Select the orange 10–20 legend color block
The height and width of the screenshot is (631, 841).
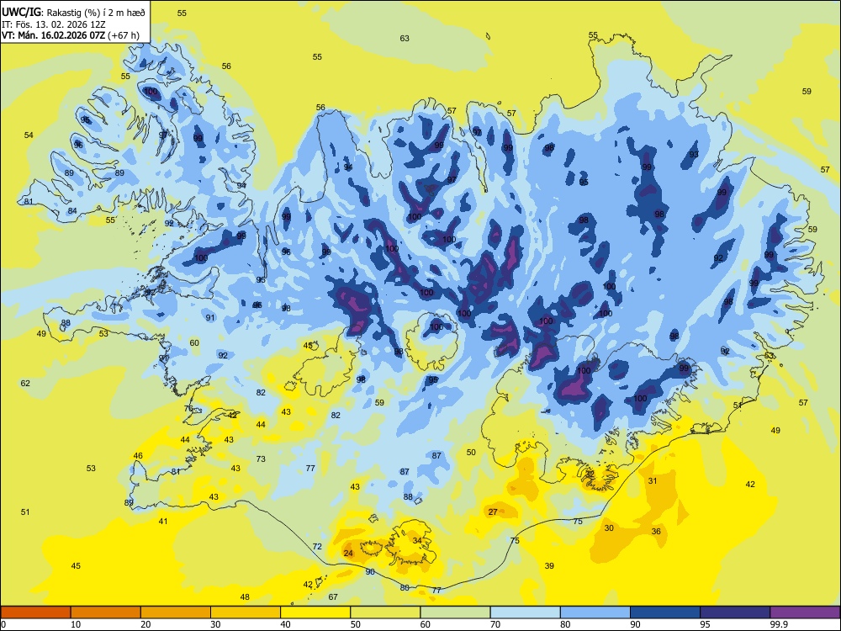click(106, 612)
